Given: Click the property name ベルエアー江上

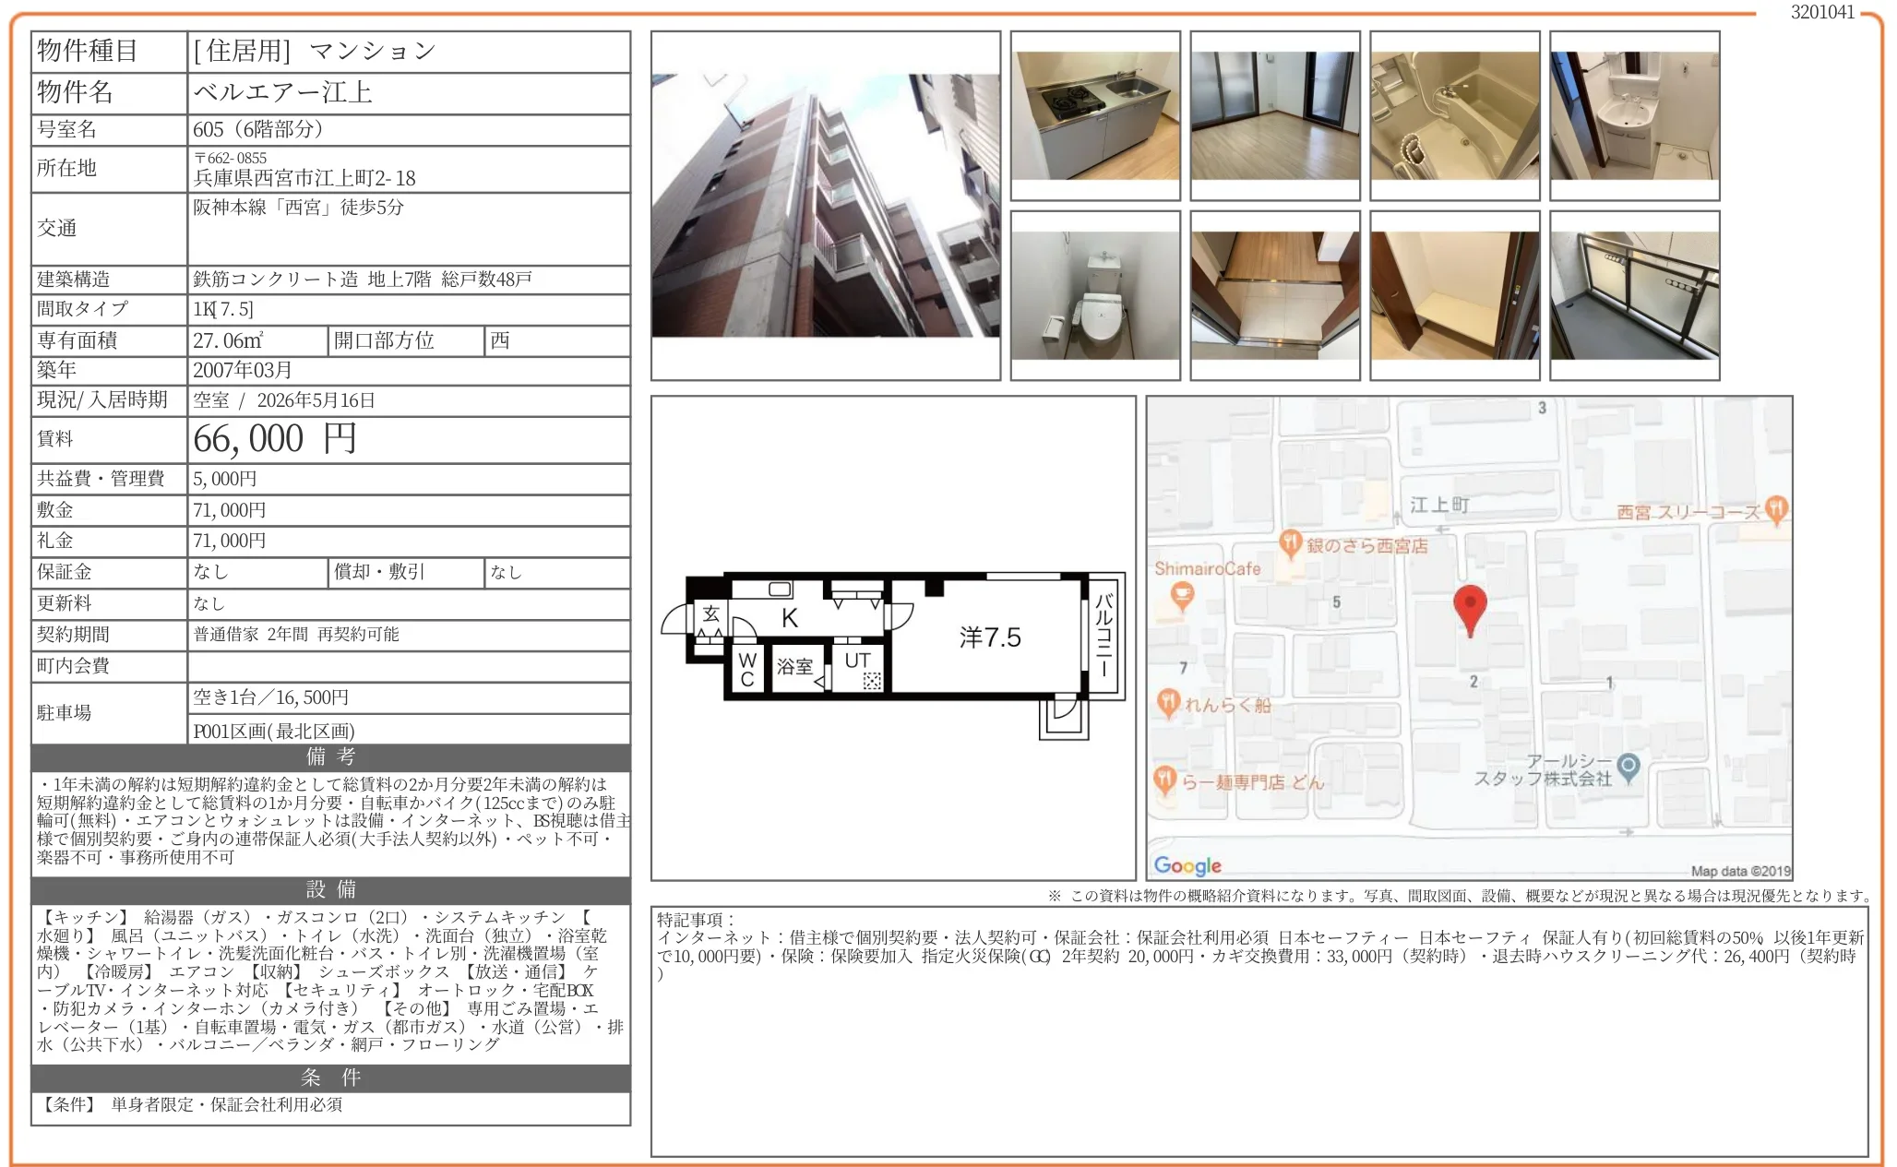Looking at the screenshot, I should pyautogui.click(x=283, y=92).
